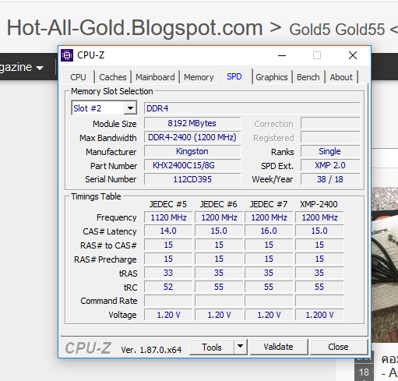Image resolution: width=398 pixels, height=381 pixels.
Task: Open the CPU tab
Action: click(78, 77)
